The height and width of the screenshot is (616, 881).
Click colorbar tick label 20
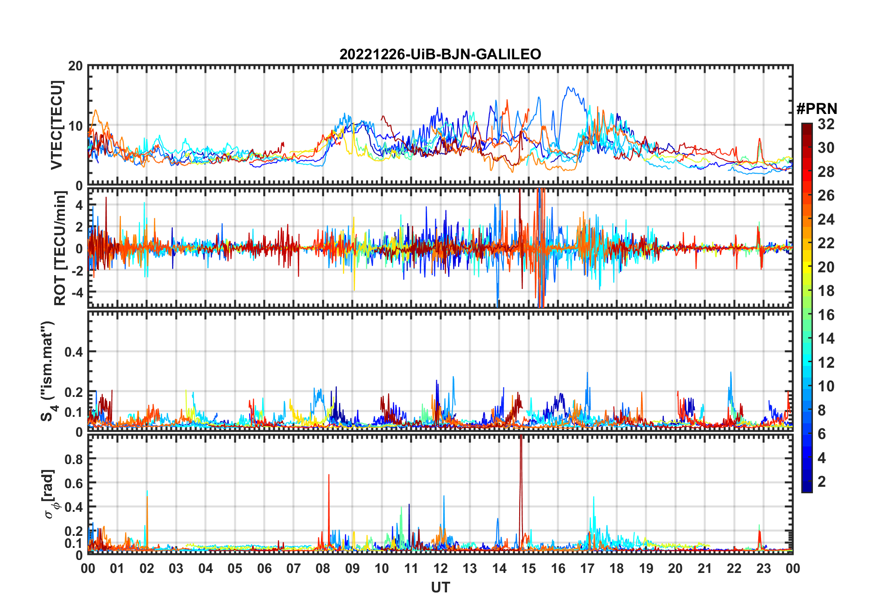point(826,267)
